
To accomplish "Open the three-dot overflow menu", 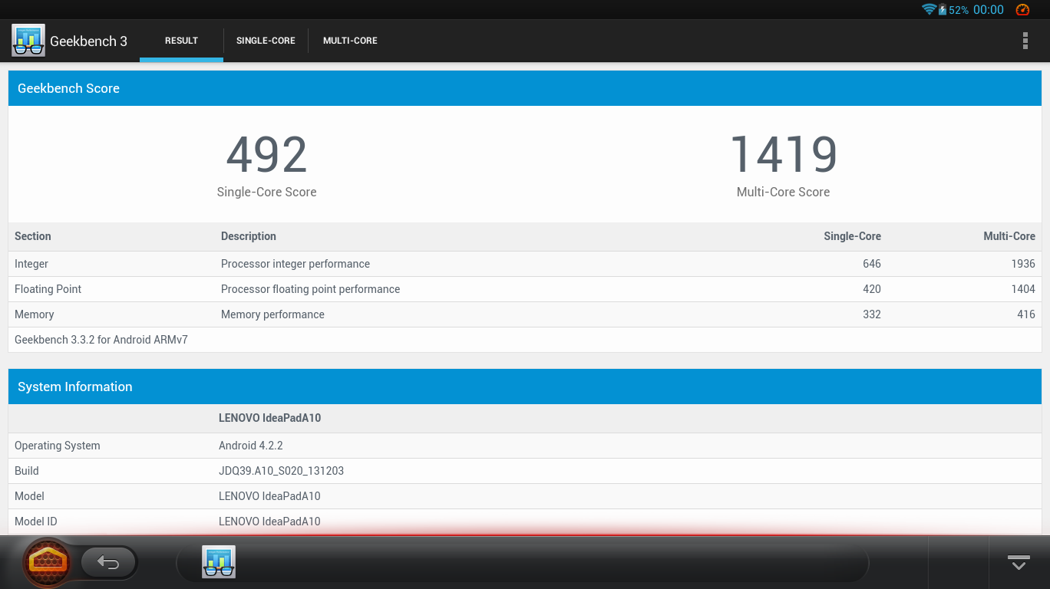I will [x=1025, y=41].
